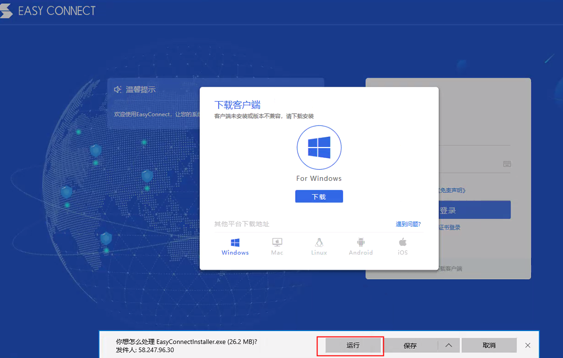Choose the Linux penguin icon

pyautogui.click(x=319, y=242)
